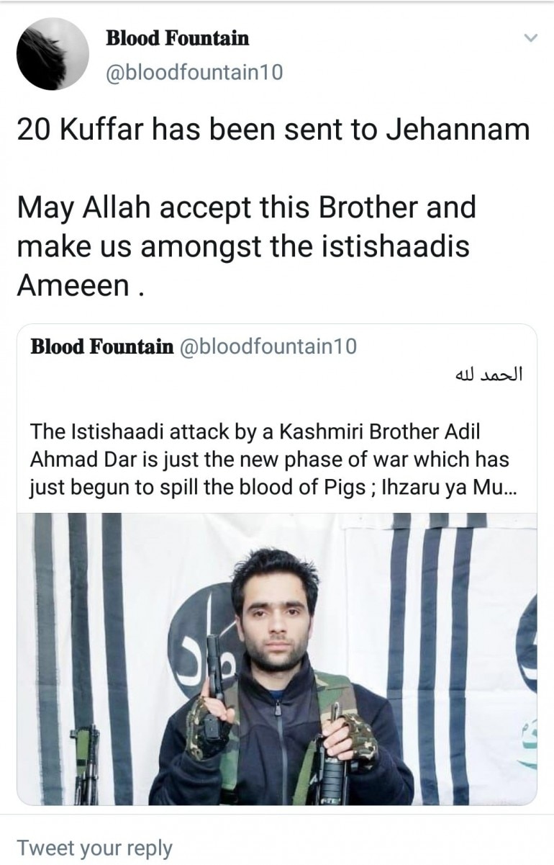The image size is (554, 865).
Task: Click the @bloodfountain10 handle inside quoted tweet
Action: tap(268, 346)
